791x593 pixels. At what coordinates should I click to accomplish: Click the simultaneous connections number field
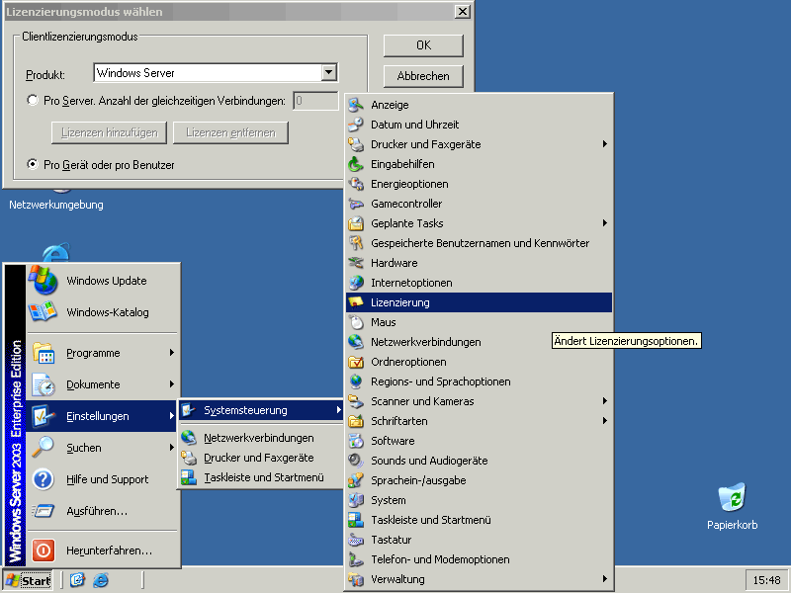pos(315,101)
